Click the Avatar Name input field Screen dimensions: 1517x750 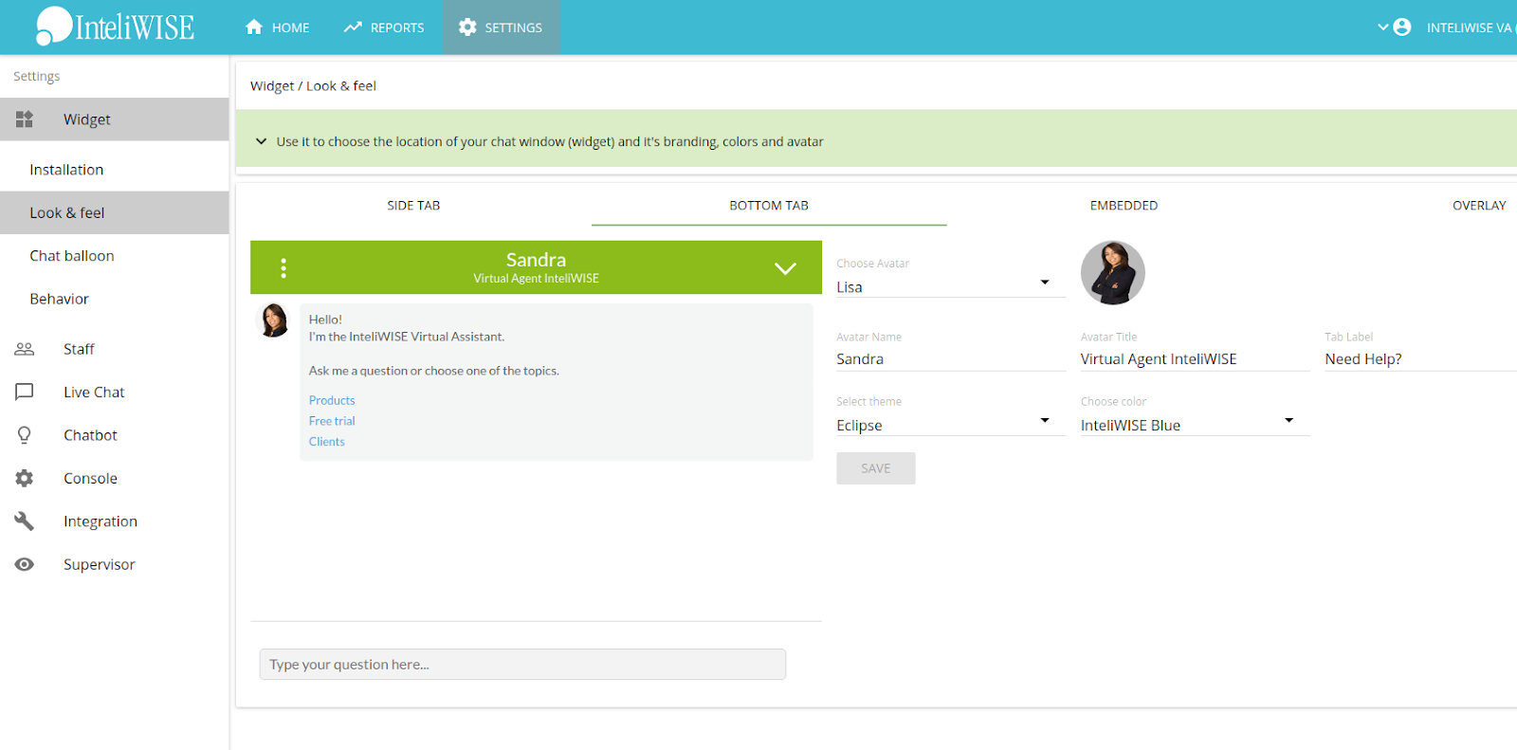point(951,359)
